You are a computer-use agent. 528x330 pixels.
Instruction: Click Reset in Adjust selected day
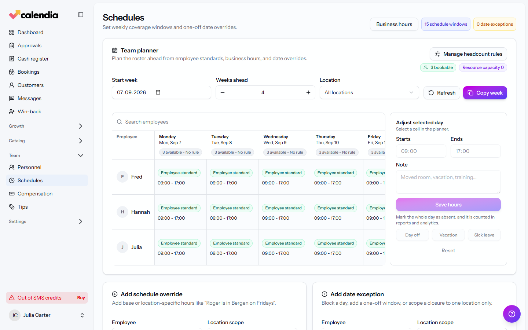tap(448, 250)
